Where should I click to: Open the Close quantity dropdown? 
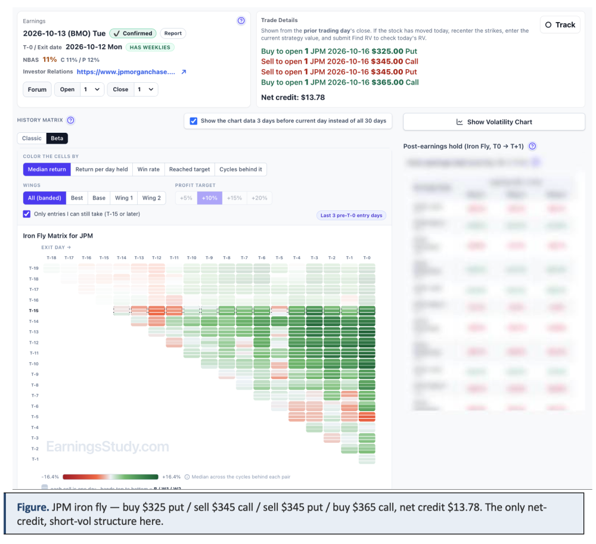tap(146, 89)
